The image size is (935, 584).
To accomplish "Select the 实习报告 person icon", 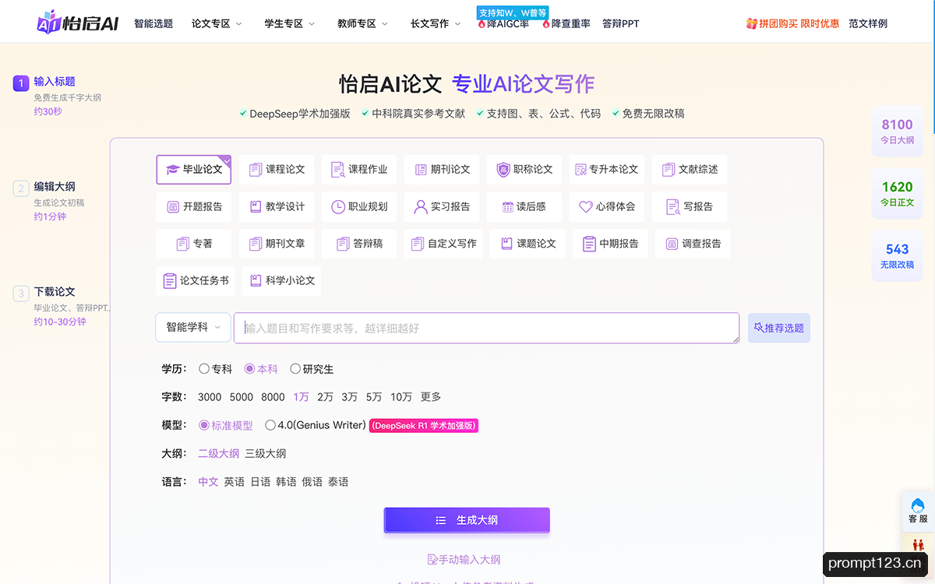I will (421, 206).
